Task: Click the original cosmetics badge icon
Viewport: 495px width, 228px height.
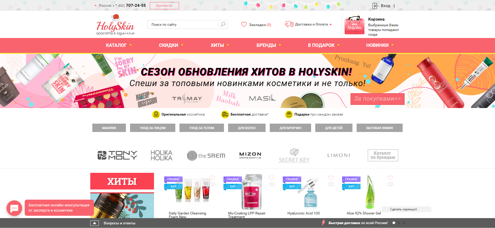Action: (156, 114)
